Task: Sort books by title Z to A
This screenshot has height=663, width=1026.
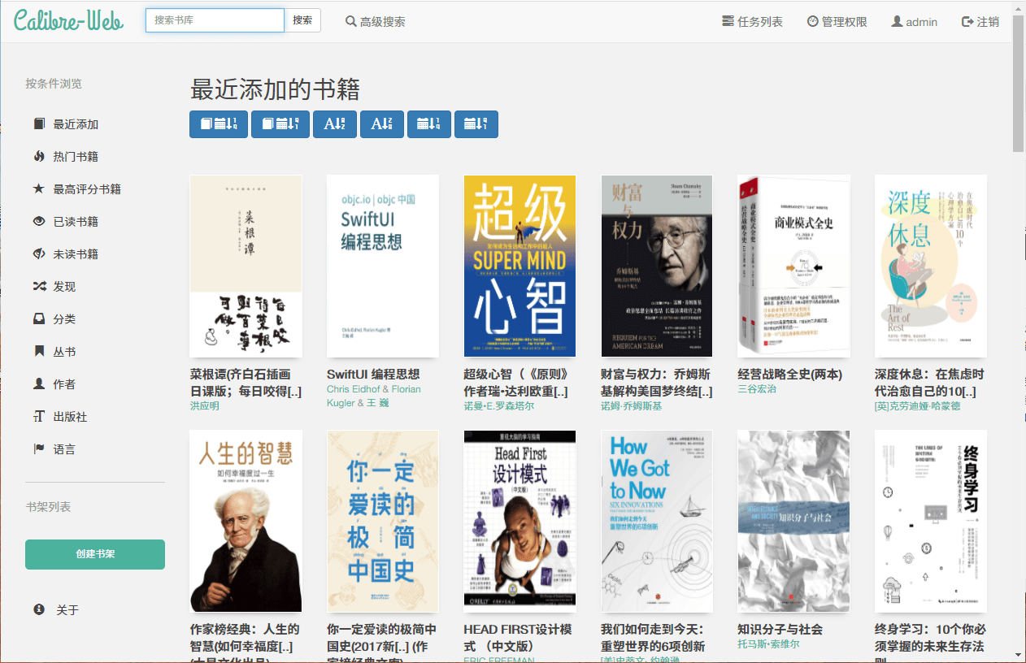Action: tap(381, 124)
